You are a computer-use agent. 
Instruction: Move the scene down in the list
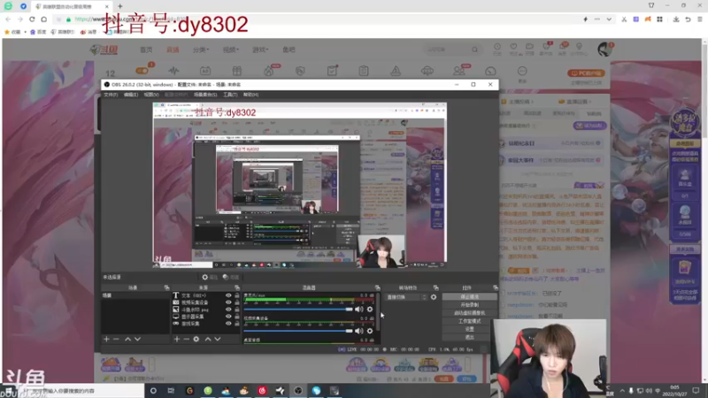pyautogui.click(x=137, y=339)
